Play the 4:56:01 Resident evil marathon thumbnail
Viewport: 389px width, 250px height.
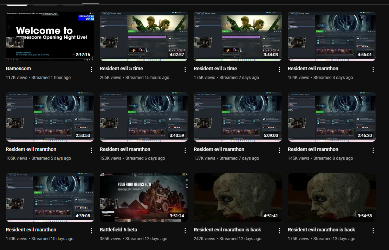(x=332, y=36)
